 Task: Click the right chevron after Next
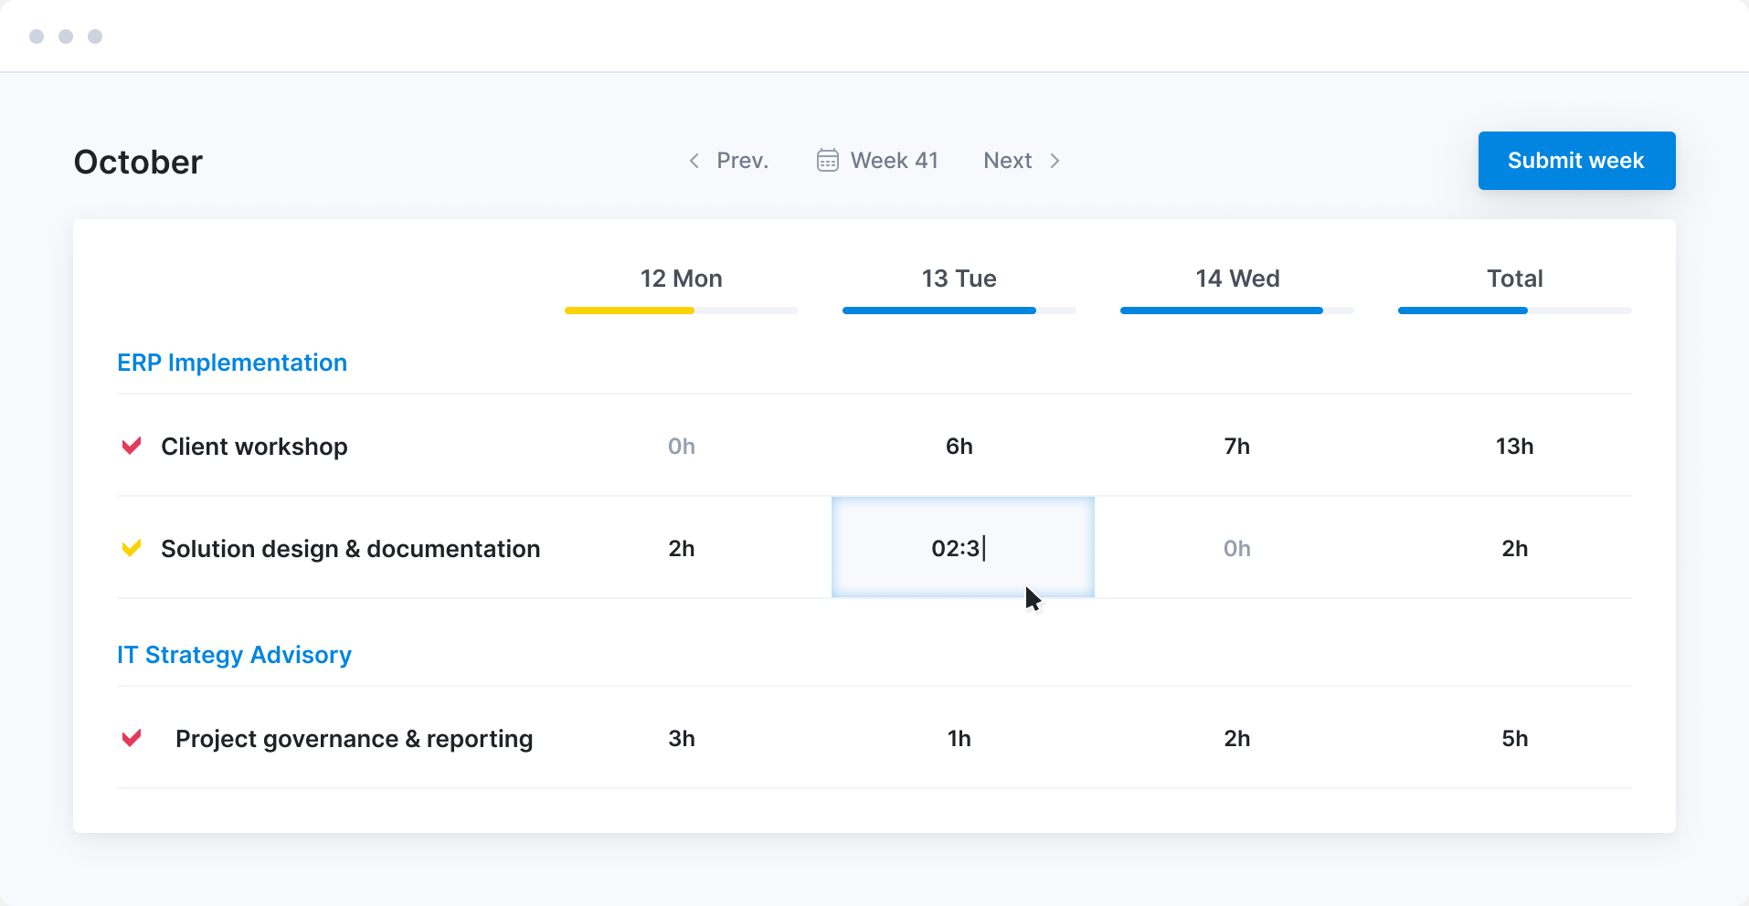[x=1055, y=161]
